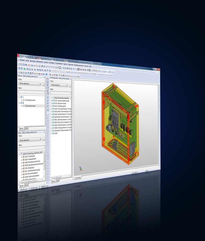Select 'GP01 (Winkelumsetzer 1' tree row

[61, 120]
